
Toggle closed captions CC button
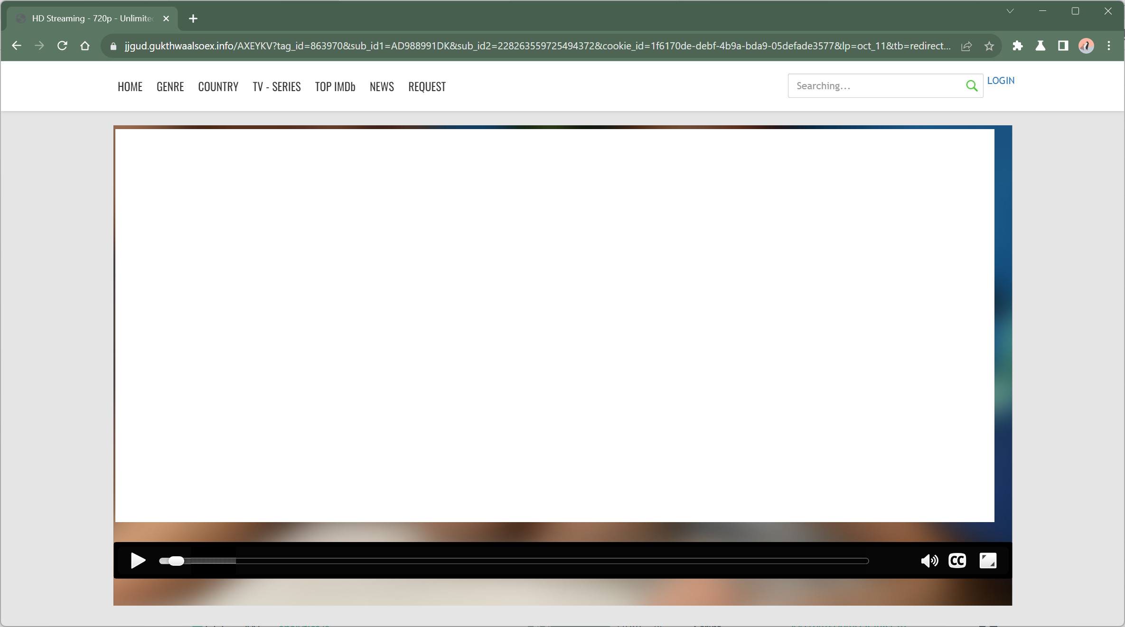tap(957, 561)
